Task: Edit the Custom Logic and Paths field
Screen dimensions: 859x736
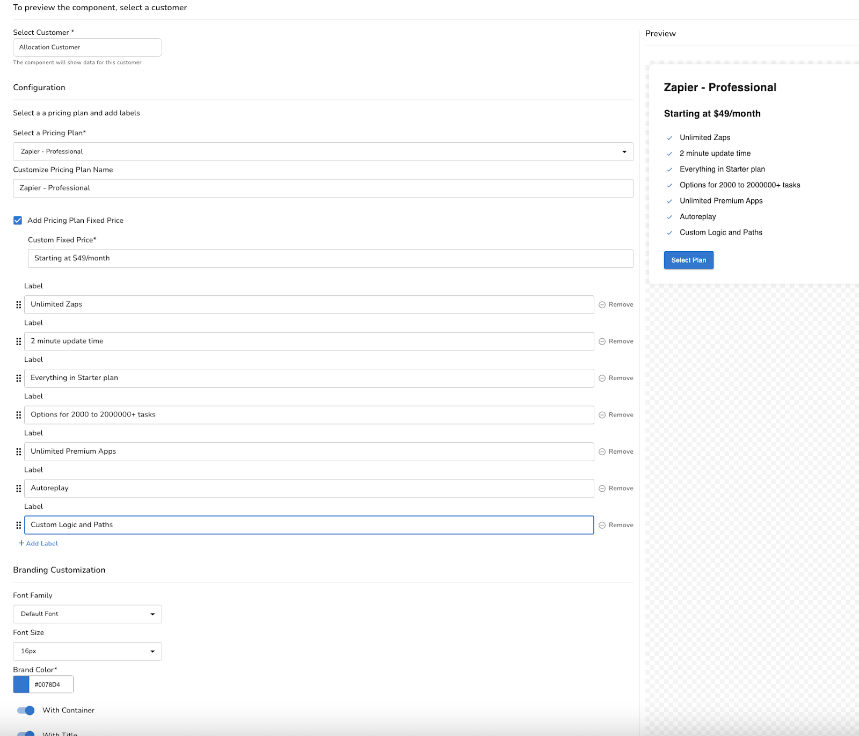Action: point(309,526)
